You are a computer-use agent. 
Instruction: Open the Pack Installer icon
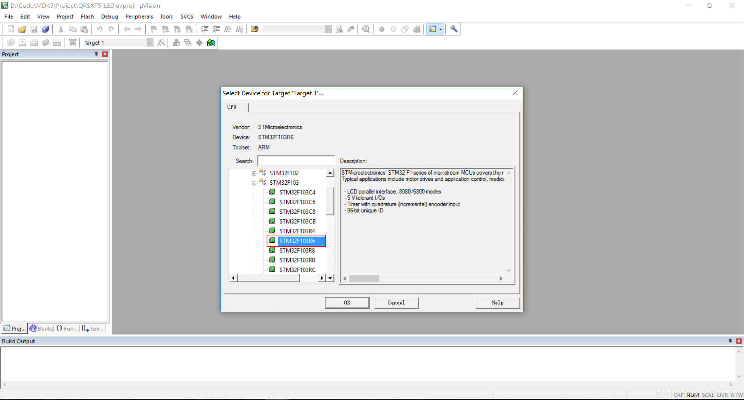coord(211,43)
